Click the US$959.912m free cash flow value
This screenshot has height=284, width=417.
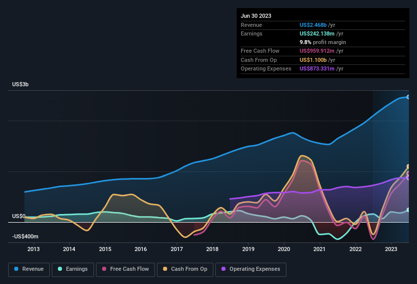pyautogui.click(x=317, y=51)
